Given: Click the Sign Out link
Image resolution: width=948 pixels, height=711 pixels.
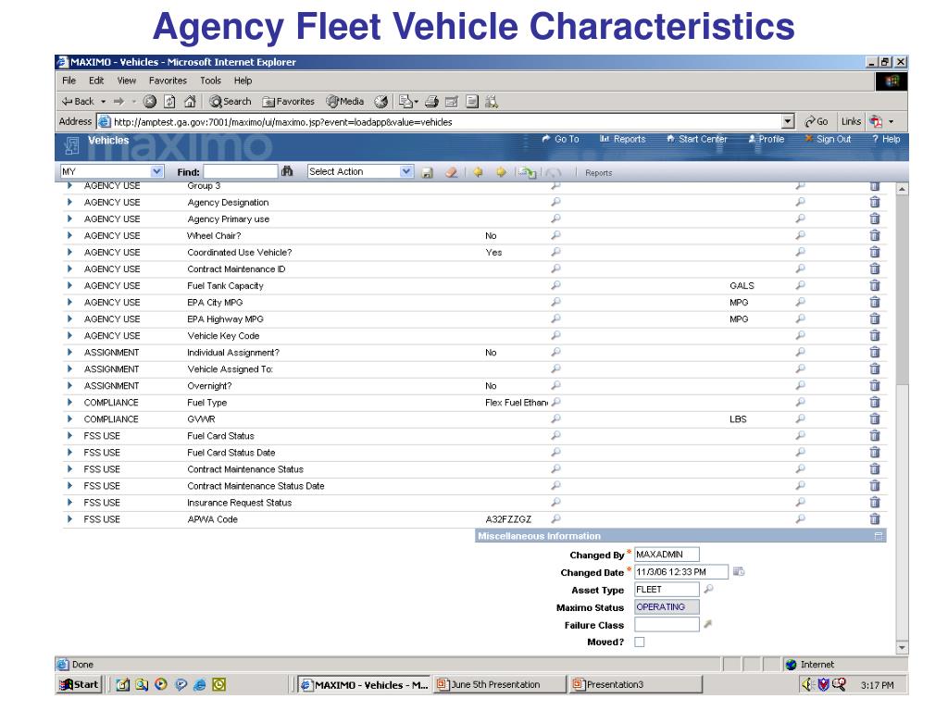Looking at the screenshot, I should [828, 139].
